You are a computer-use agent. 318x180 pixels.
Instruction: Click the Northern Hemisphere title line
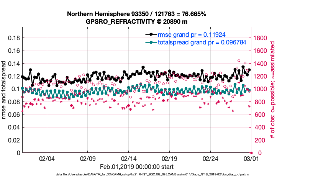coord(137,14)
